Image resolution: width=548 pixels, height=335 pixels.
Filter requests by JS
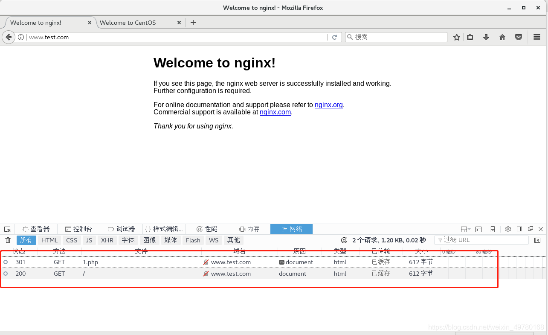coord(89,240)
